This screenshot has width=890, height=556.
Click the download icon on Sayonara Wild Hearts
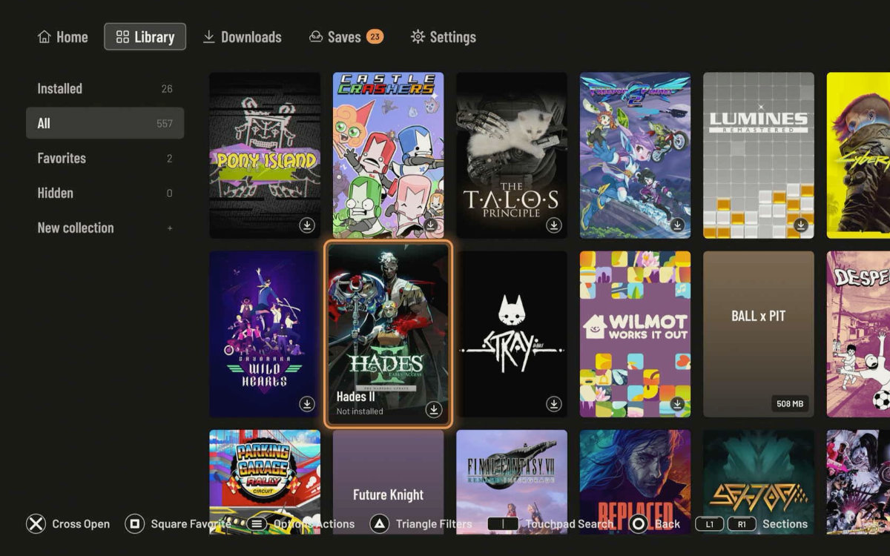(307, 404)
